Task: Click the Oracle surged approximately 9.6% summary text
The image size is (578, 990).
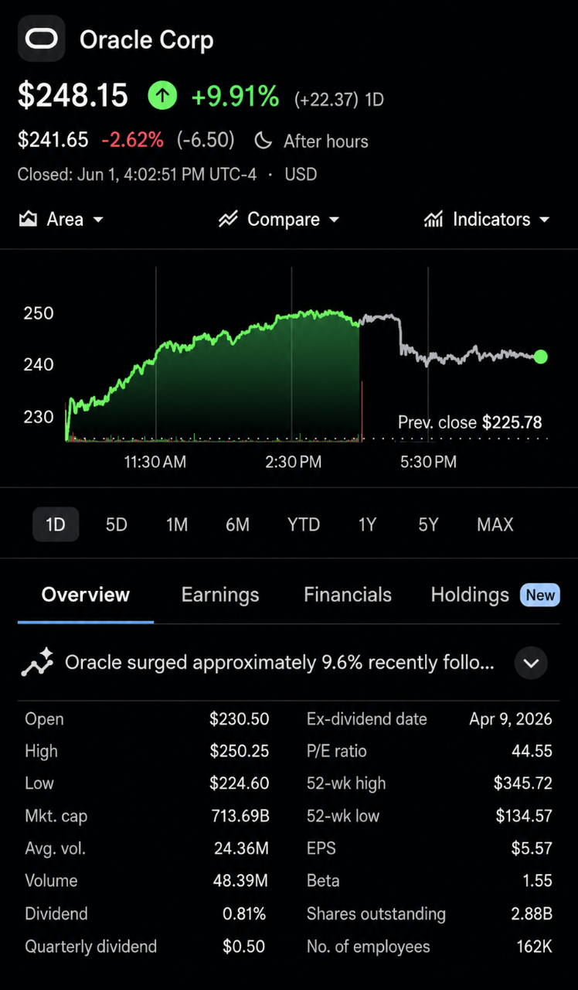Action: pyautogui.click(x=280, y=663)
